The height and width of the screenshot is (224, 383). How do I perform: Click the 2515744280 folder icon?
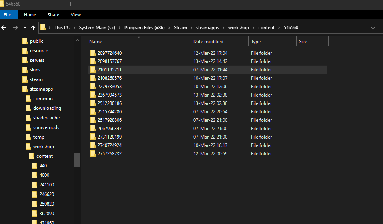click(93, 112)
